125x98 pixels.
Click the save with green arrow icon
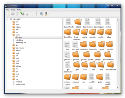22,14
